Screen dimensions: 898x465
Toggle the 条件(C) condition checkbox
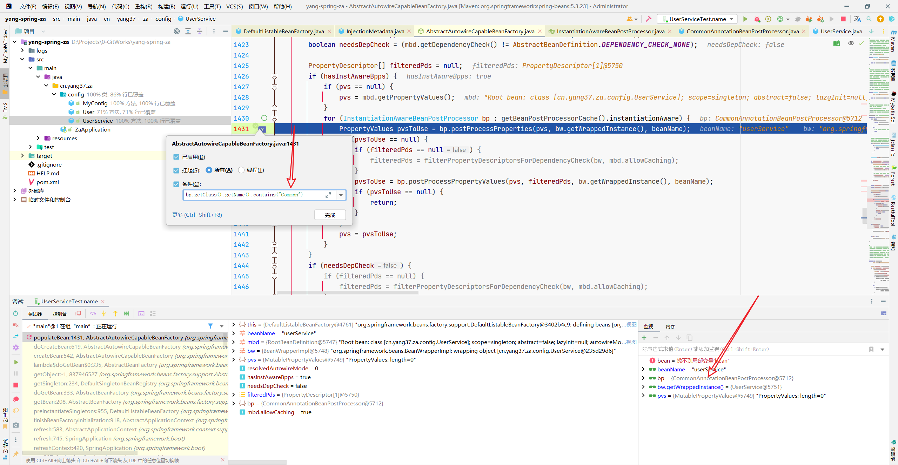pos(176,184)
